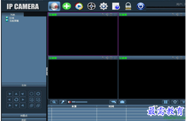Click the padlock lock icon
This screenshot has width=186, height=121.
(x=128, y=6)
